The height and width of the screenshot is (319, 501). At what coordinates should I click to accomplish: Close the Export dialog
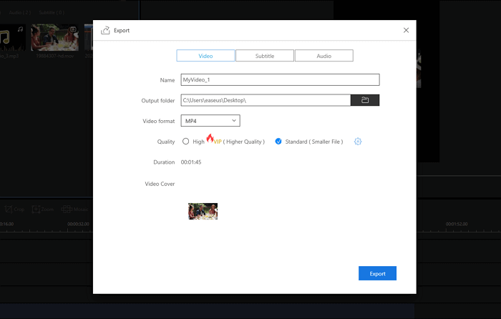pyautogui.click(x=407, y=31)
